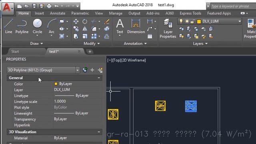Click the Copy tool icon
The width and height of the screenshot is (256, 144).
[x=76, y=29]
